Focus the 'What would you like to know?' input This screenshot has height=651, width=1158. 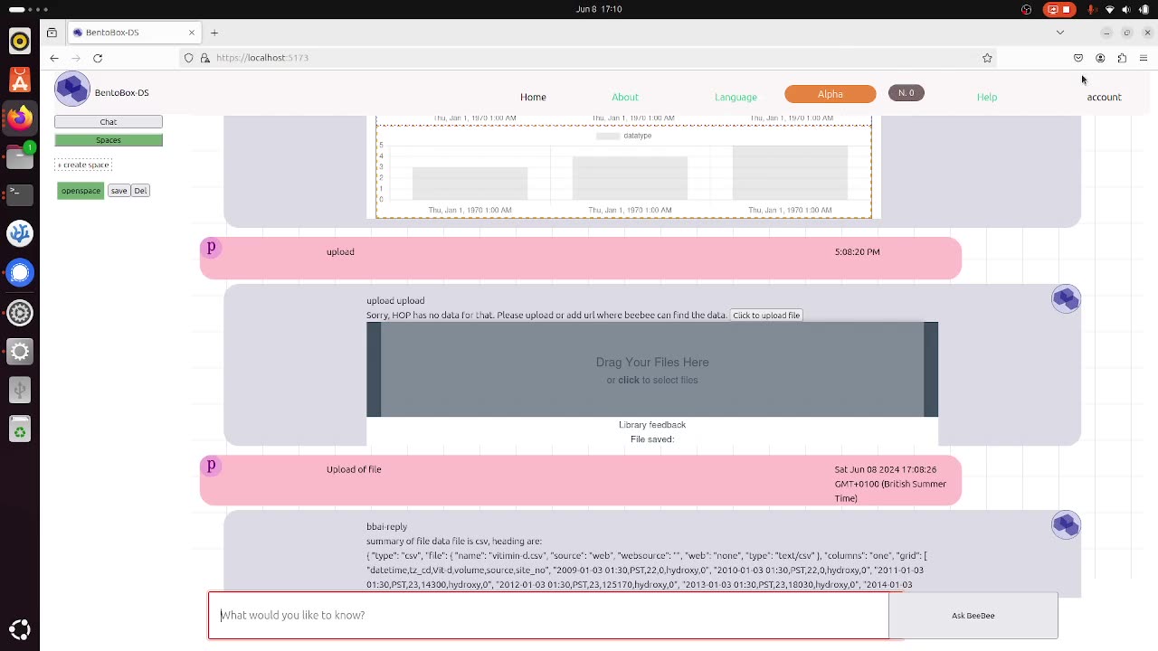click(x=548, y=616)
